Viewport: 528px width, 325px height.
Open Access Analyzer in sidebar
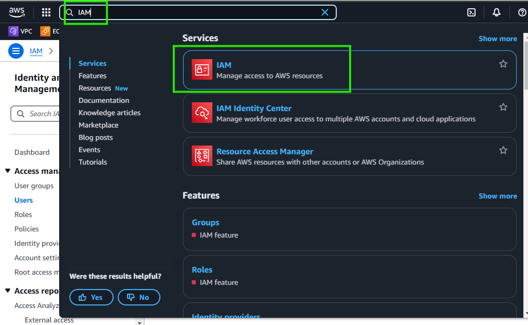[x=37, y=305]
